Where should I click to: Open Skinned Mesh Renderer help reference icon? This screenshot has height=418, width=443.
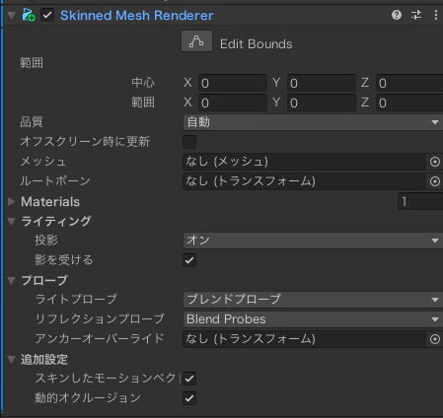(397, 15)
